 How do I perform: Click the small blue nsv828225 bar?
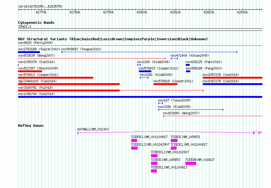click(x=188, y=65)
